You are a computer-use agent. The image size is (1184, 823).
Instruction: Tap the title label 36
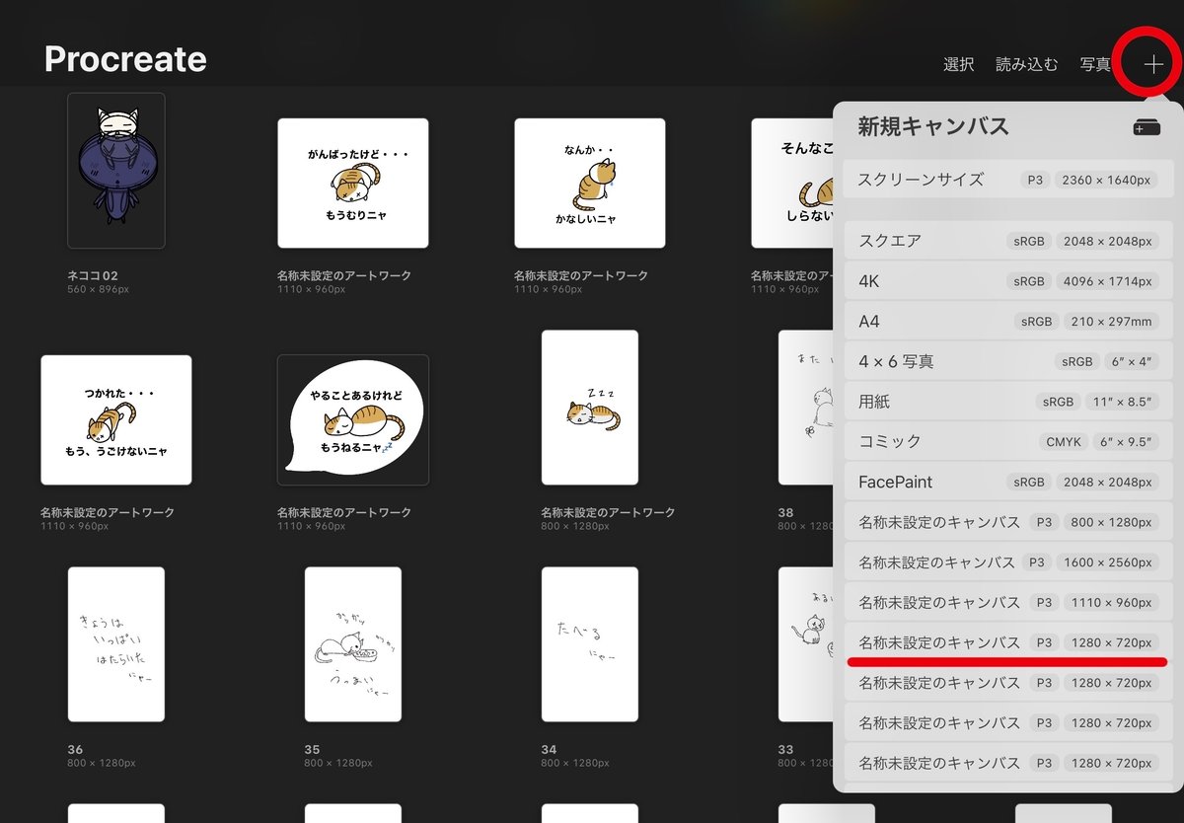[x=76, y=750]
